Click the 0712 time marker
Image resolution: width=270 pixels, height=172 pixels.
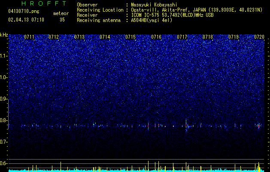pos(54,37)
